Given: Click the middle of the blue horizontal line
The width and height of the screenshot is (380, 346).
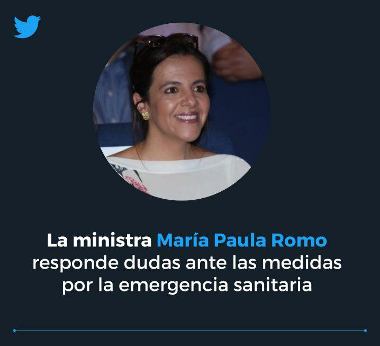Looking at the screenshot, I should 190,331.
